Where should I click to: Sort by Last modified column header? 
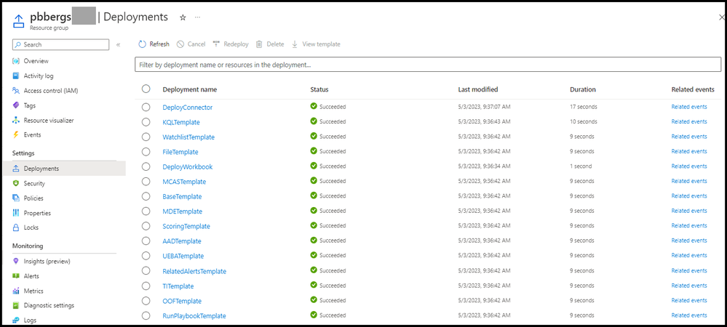coord(478,89)
